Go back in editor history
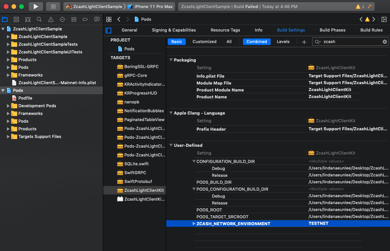The width and height of the screenshot is (390, 251). [x=119, y=20]
